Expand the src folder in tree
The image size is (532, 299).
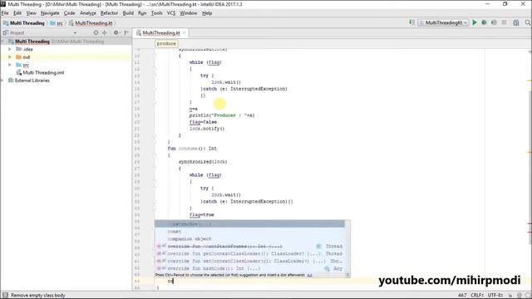pyautogui.click(x=10, y=65)
